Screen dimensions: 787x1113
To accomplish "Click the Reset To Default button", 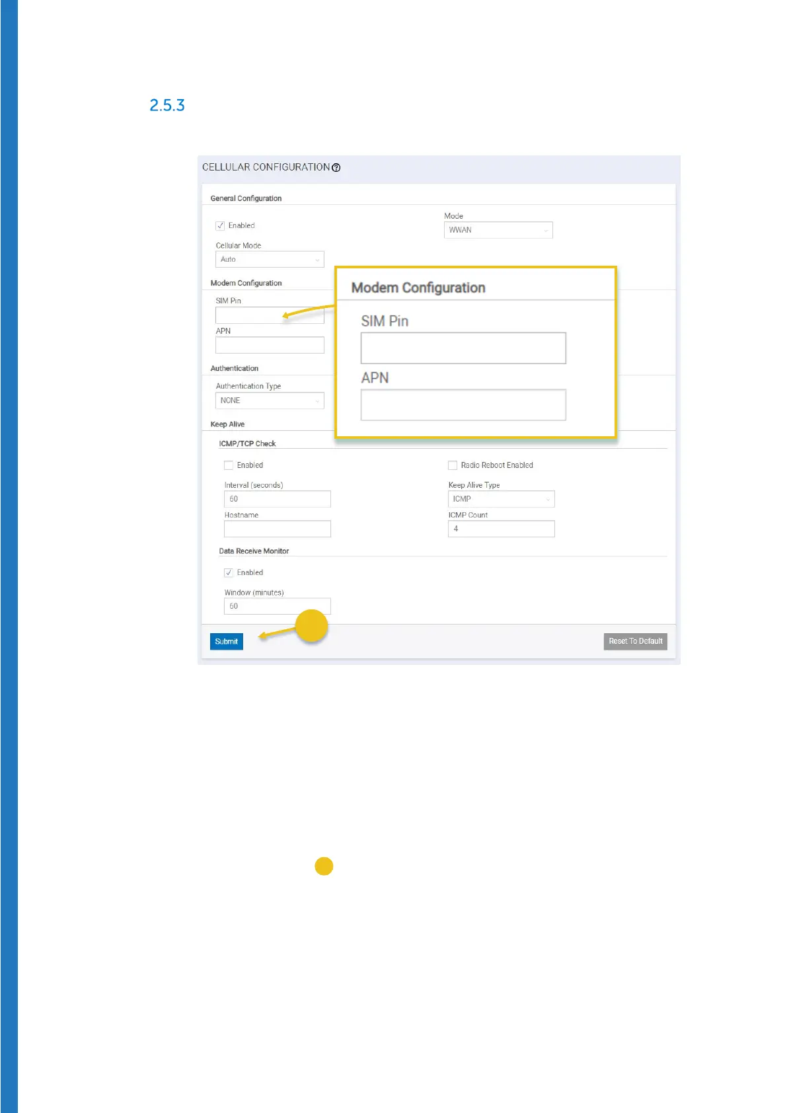I will 635,641.
